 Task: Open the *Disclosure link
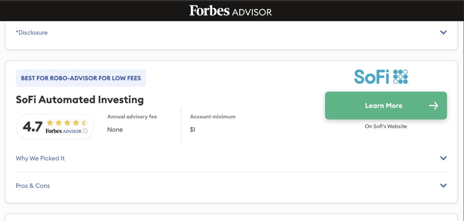click(x=32, y=33)
